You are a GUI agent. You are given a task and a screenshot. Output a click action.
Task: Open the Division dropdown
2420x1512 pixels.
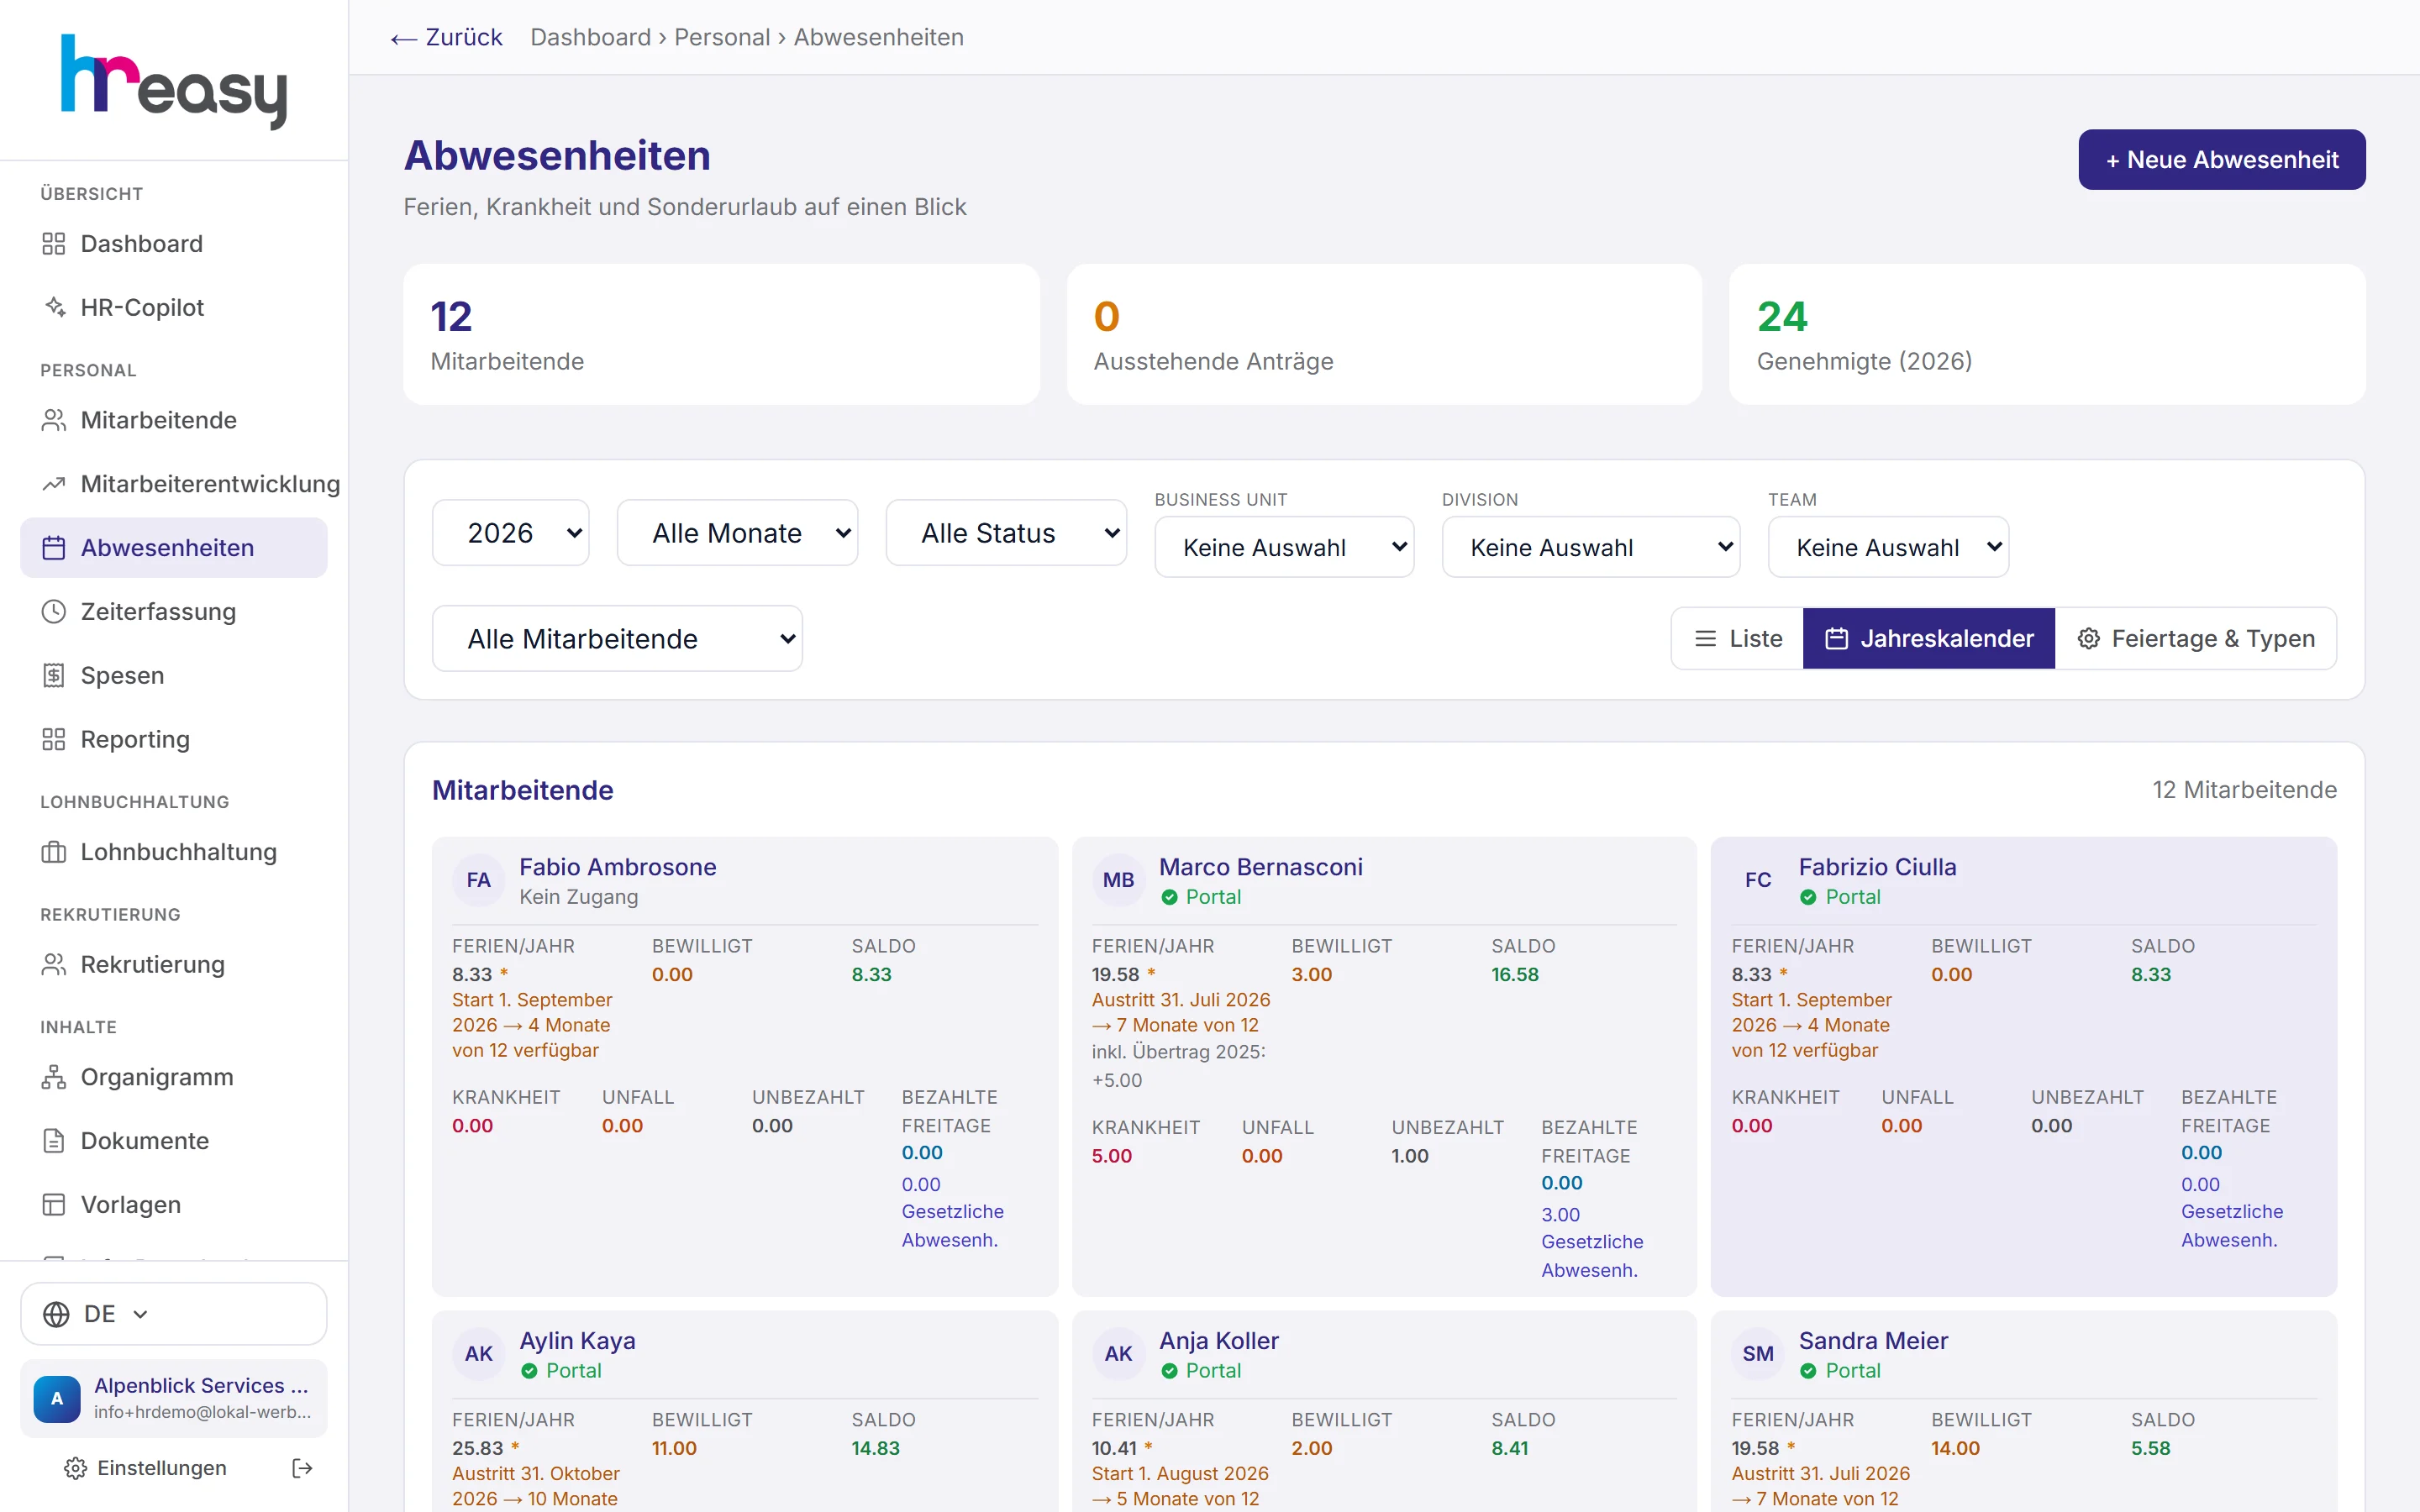click(x=1591, y=547)
